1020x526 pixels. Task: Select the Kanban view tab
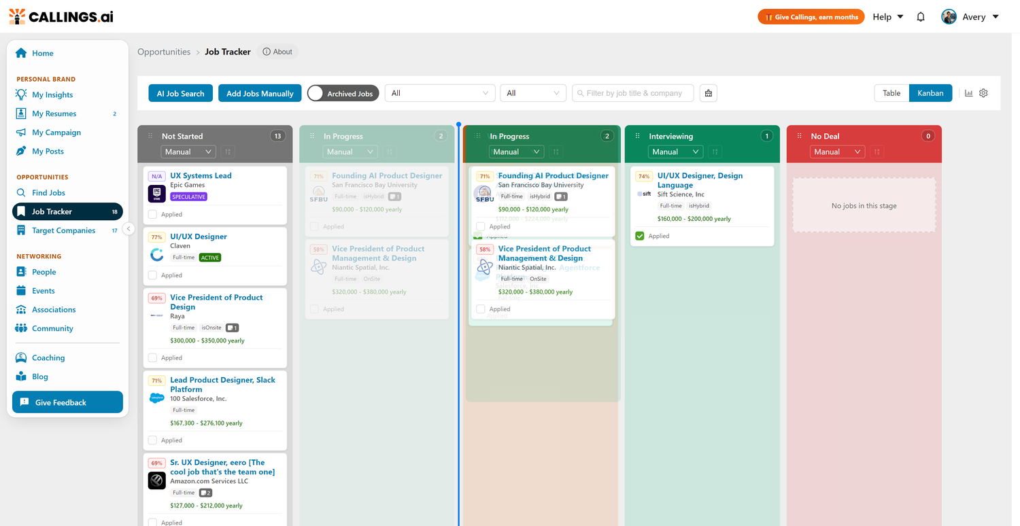pyautogui.click(x=930, y=93)
